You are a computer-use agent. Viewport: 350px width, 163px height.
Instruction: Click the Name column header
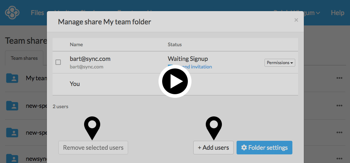[76, 45]
